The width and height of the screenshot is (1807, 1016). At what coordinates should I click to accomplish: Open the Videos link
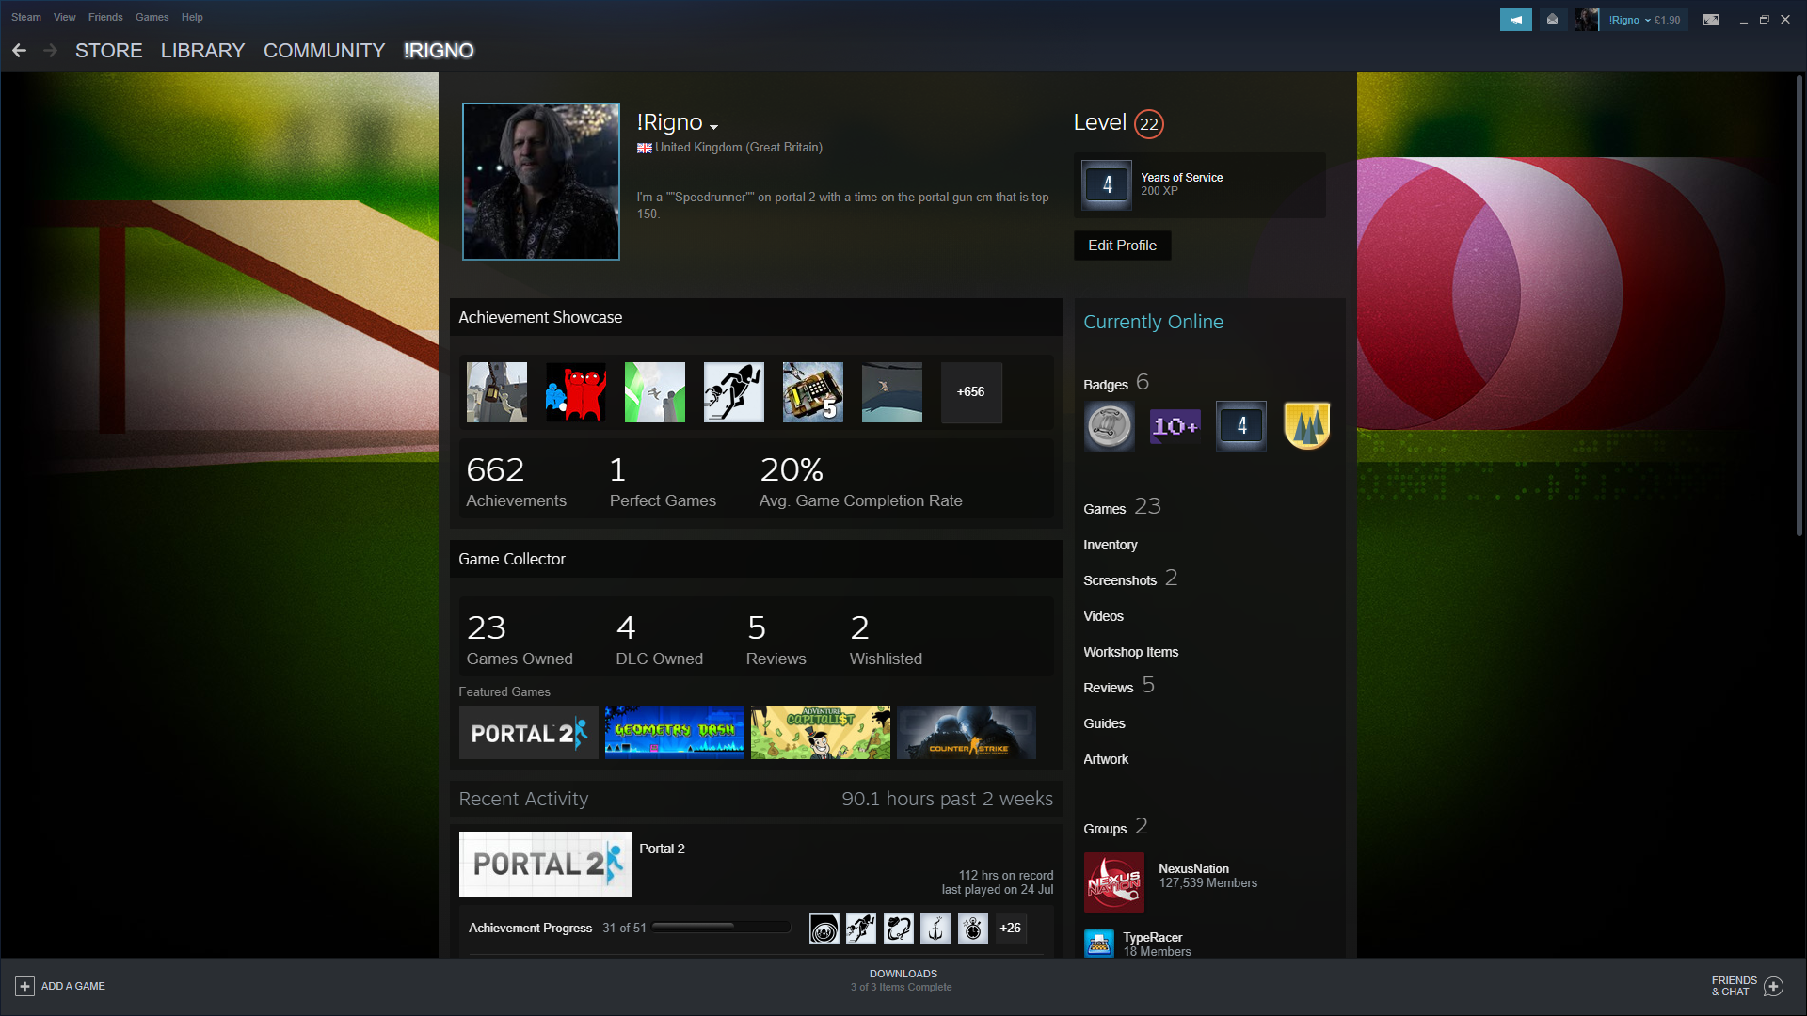click(x=1104, y=616)
